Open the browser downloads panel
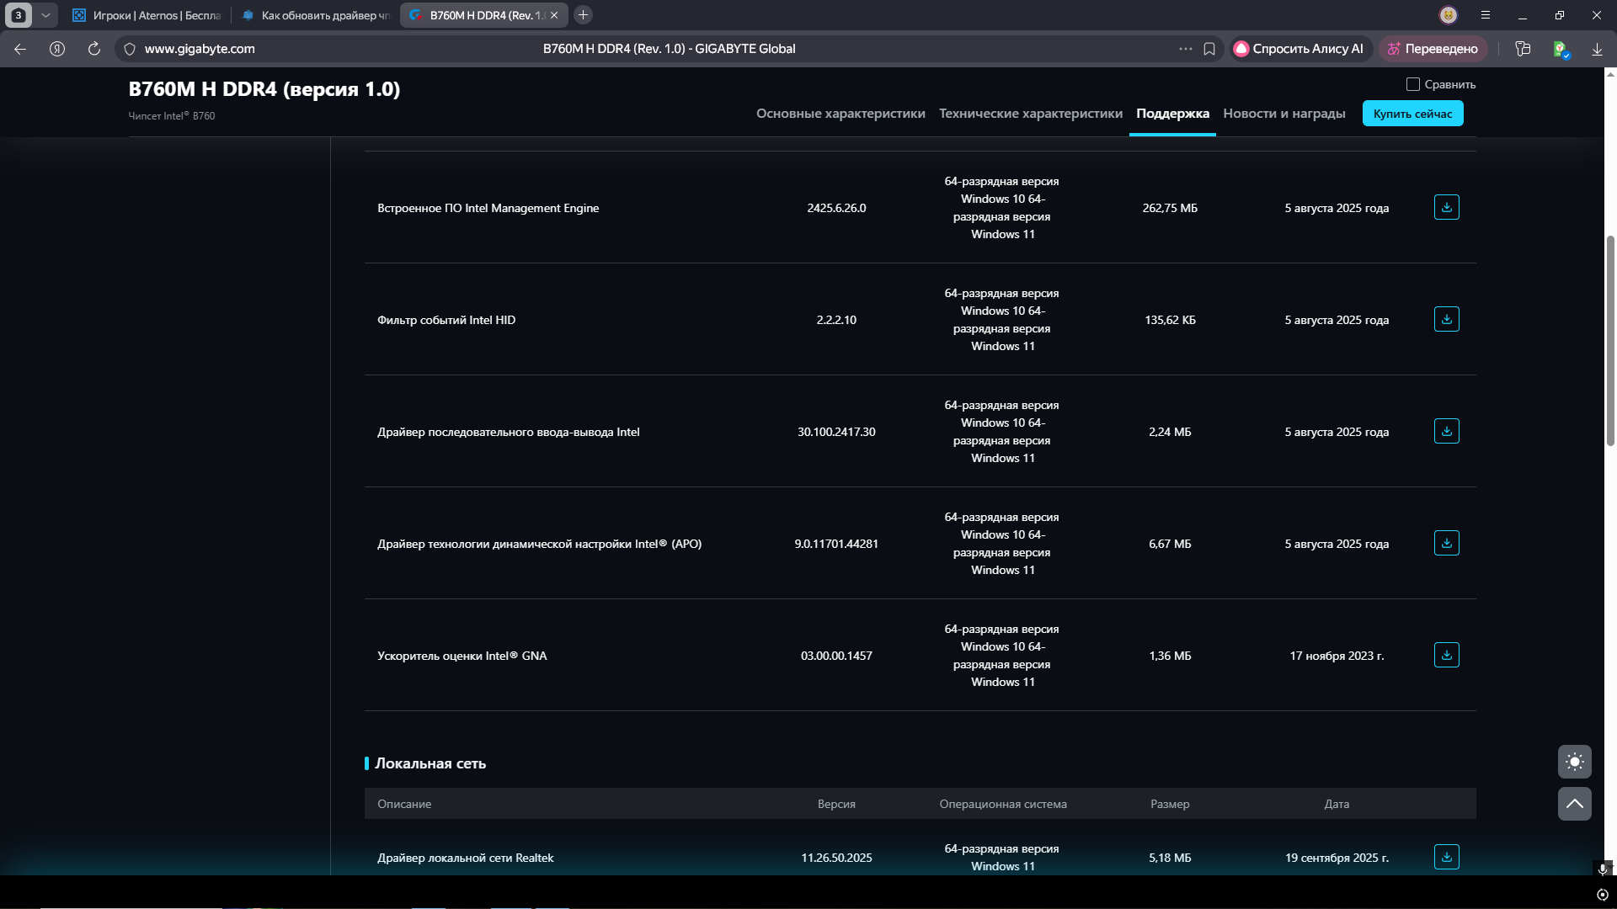Viewport: 1617px width, 909px height. 1597,49
